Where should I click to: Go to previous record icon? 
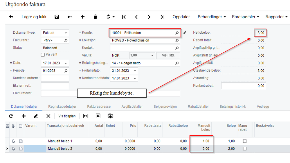tap(136, 17)
